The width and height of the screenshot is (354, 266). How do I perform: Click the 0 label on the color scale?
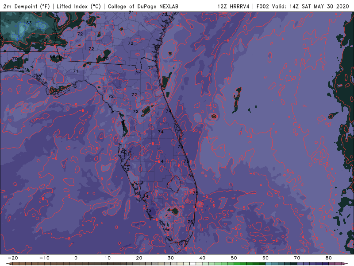click(76, 258)
